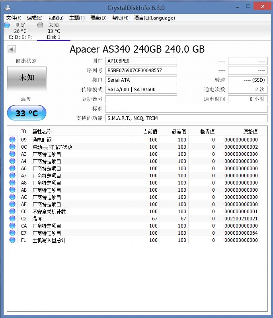Image resolution: width=273 pixels, height=318 pixels.
Task: Click status icon of row 0C 启动-关闭循环次数
Action: (12, 147)
